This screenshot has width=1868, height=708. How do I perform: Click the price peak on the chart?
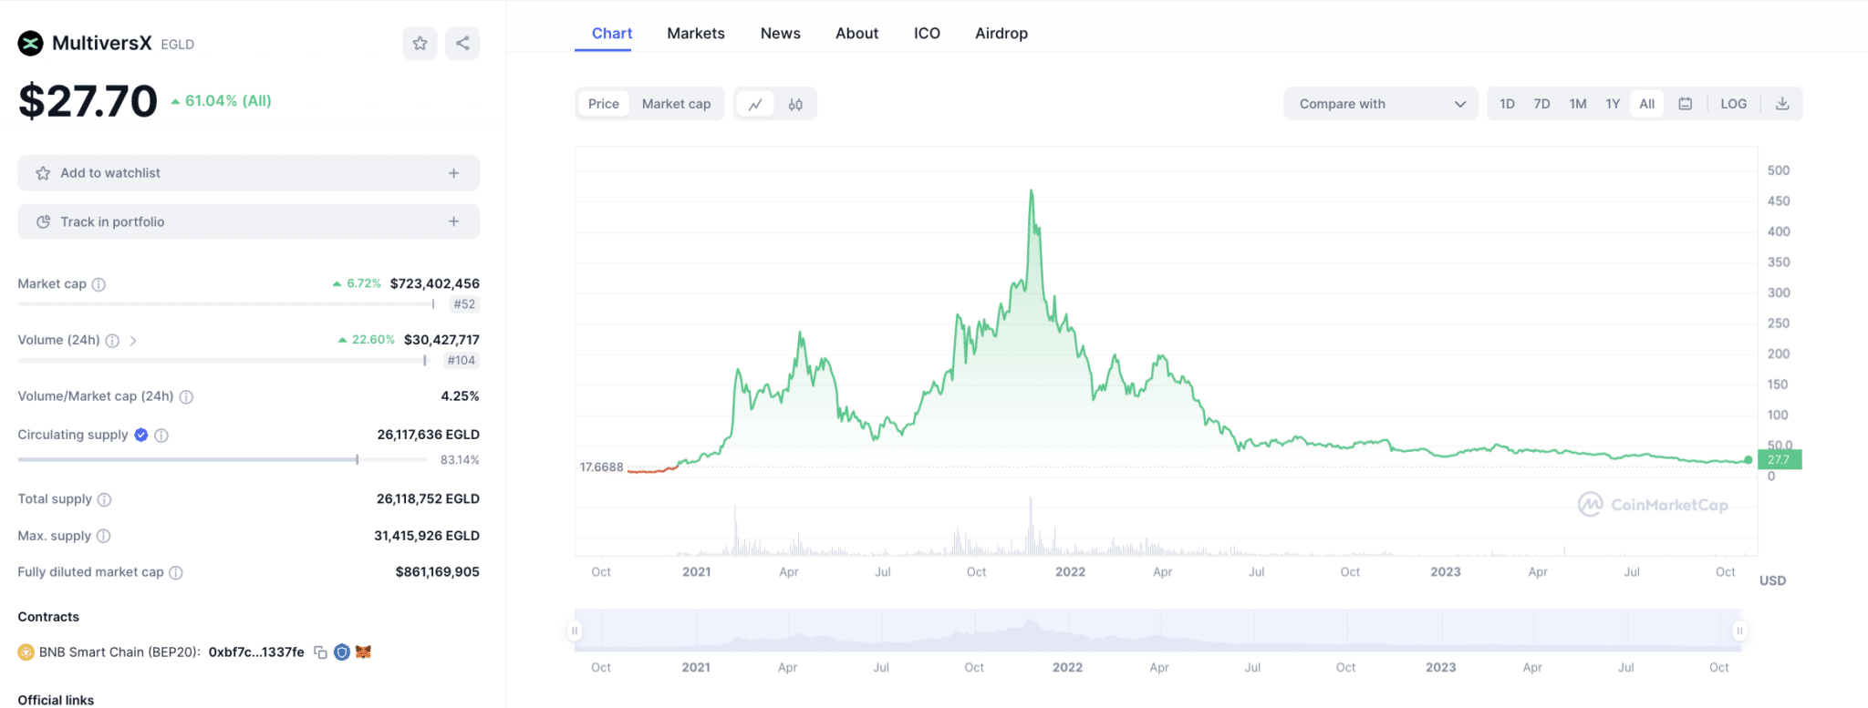[x=1032, y=190]
